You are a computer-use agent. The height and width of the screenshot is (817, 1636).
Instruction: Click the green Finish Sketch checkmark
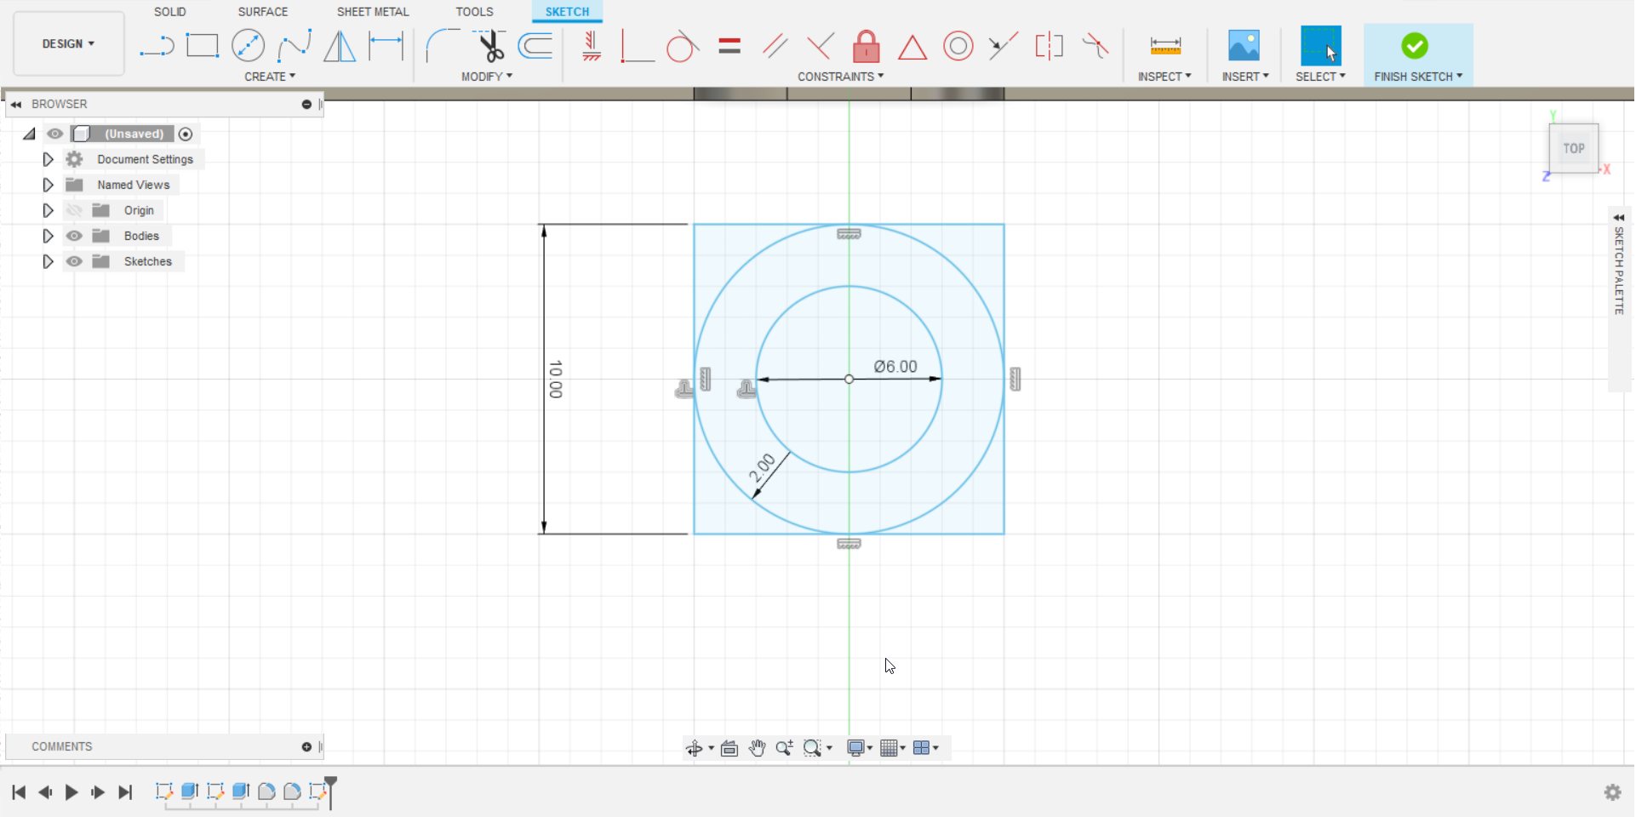(1415, 46)
